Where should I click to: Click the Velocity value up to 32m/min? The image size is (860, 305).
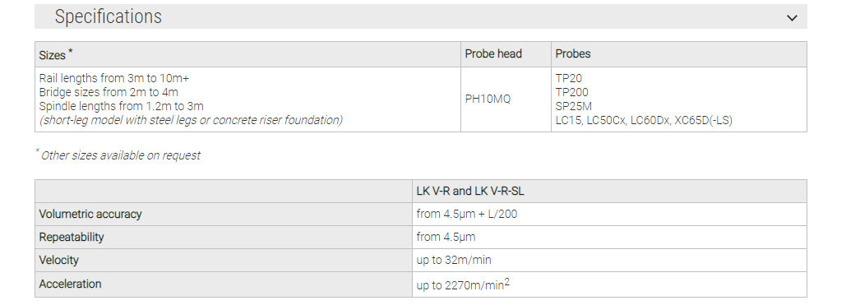pos(454,260)
